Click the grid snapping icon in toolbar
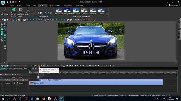181x101 pixels. pyautogui.click(x=25, y=20)
